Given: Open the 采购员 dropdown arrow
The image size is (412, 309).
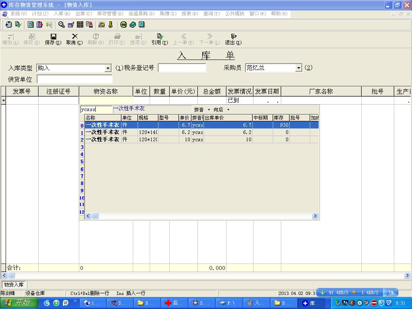Looking at the screenshot, I should pyautogui.click(x=299, y=68).
